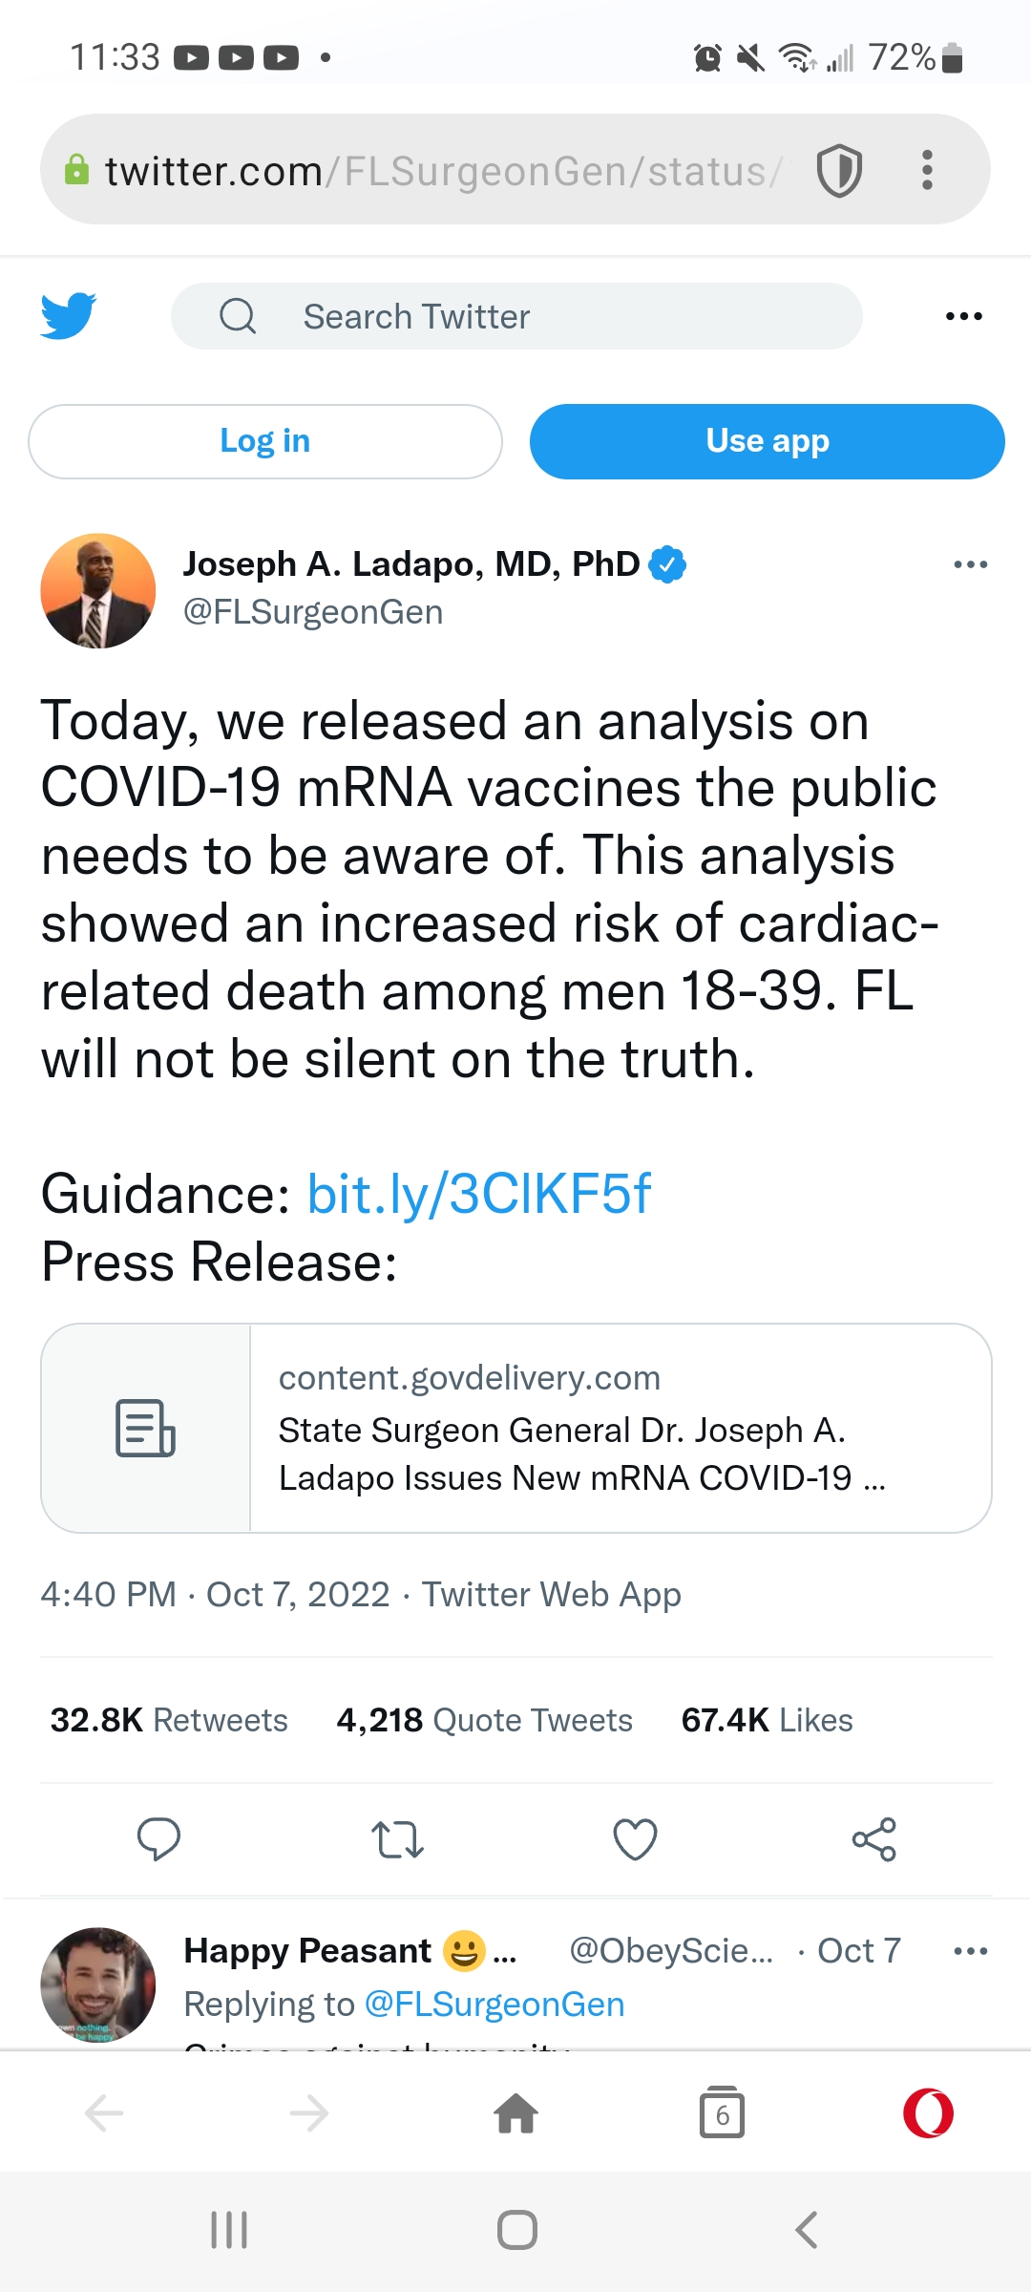This screenshot has width=1031, height=2292.
Task: Open the tabs counter showing 6
Action: point(722,2113)
